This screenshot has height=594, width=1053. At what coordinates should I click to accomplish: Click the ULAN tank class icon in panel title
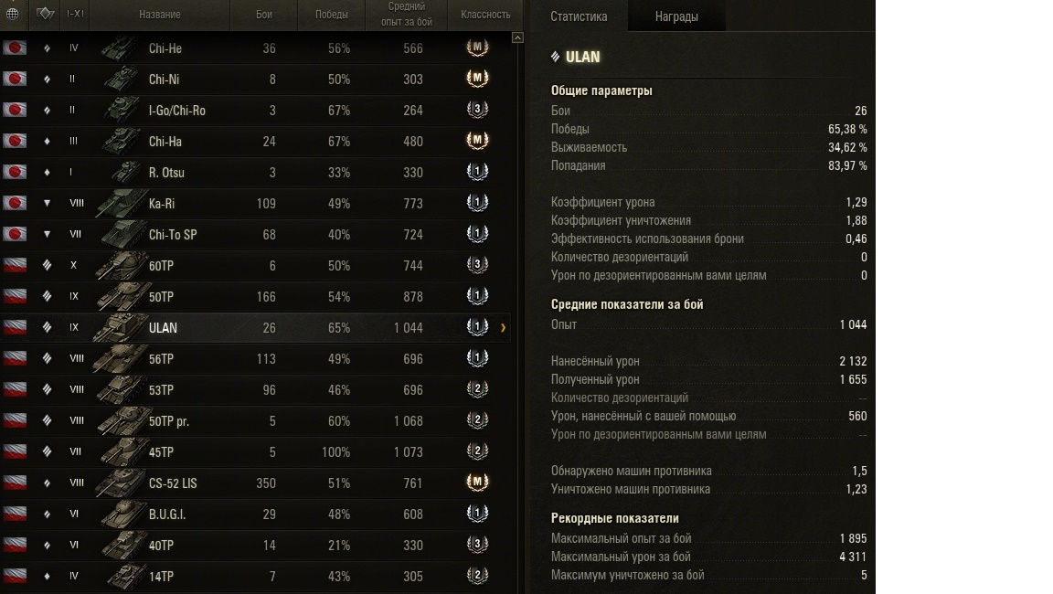coord(556,57)
